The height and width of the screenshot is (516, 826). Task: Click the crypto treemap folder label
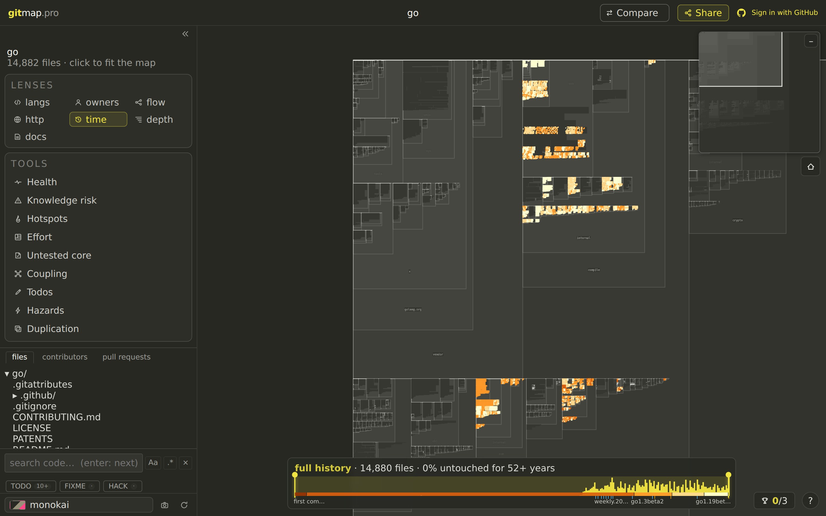pyautogui.click(x=738, y=220)
